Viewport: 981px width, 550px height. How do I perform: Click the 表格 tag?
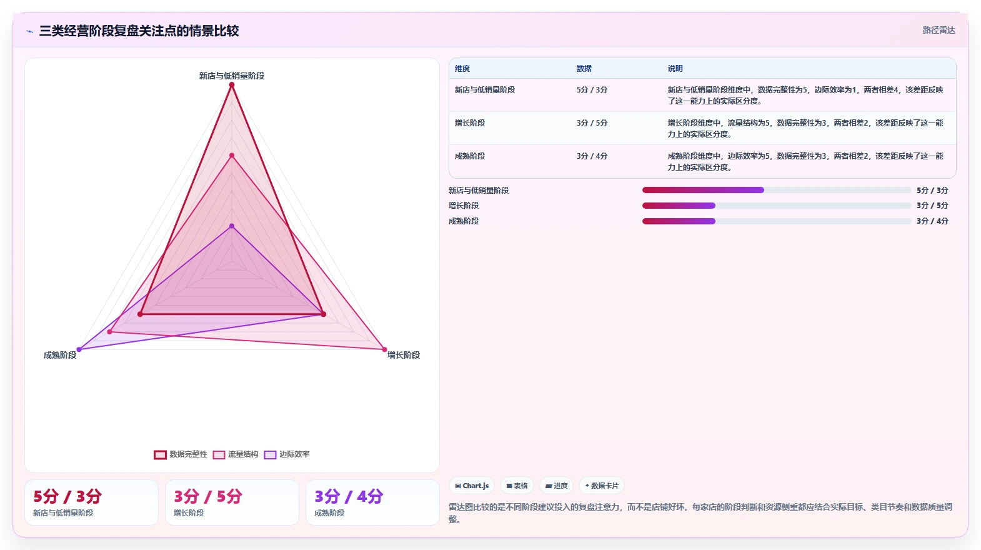[517, 486]
